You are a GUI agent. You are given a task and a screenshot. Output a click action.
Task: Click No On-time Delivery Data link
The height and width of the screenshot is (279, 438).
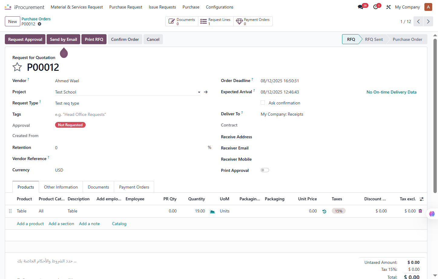[x=391, y=92]
